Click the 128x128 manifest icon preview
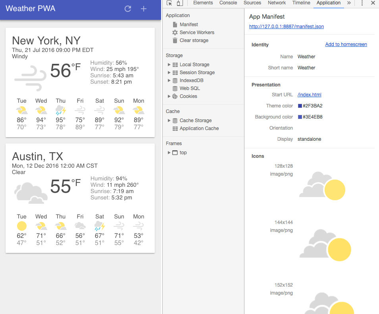This screenshot has height=314, width=379. pyautogui.click(x=322, y=186)
